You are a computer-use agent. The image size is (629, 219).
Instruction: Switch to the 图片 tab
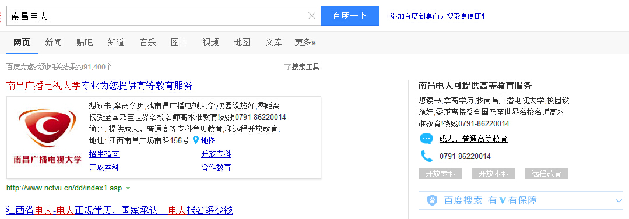tap(179, 43)
